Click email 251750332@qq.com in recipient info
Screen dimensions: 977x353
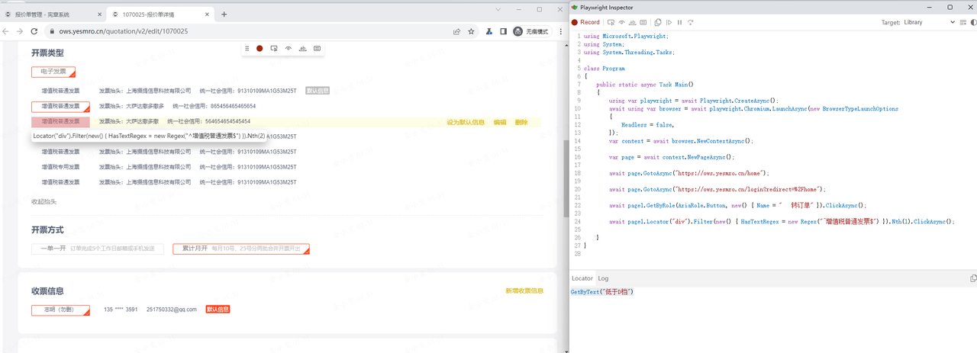click(172, 310)
